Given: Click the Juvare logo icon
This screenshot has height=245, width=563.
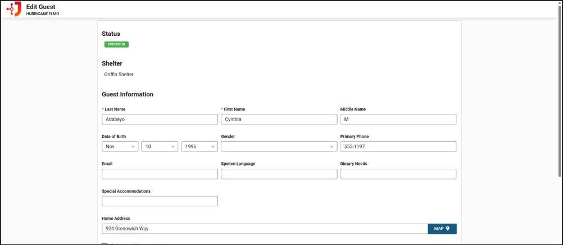Looking at the screenshot, I should (x=14, y=9).
